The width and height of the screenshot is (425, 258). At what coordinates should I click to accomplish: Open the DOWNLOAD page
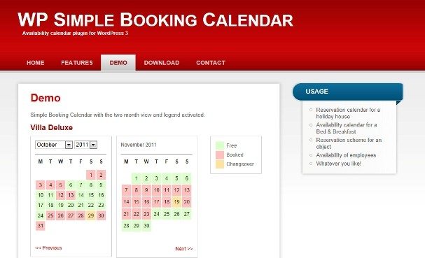(x=162, y=63)
